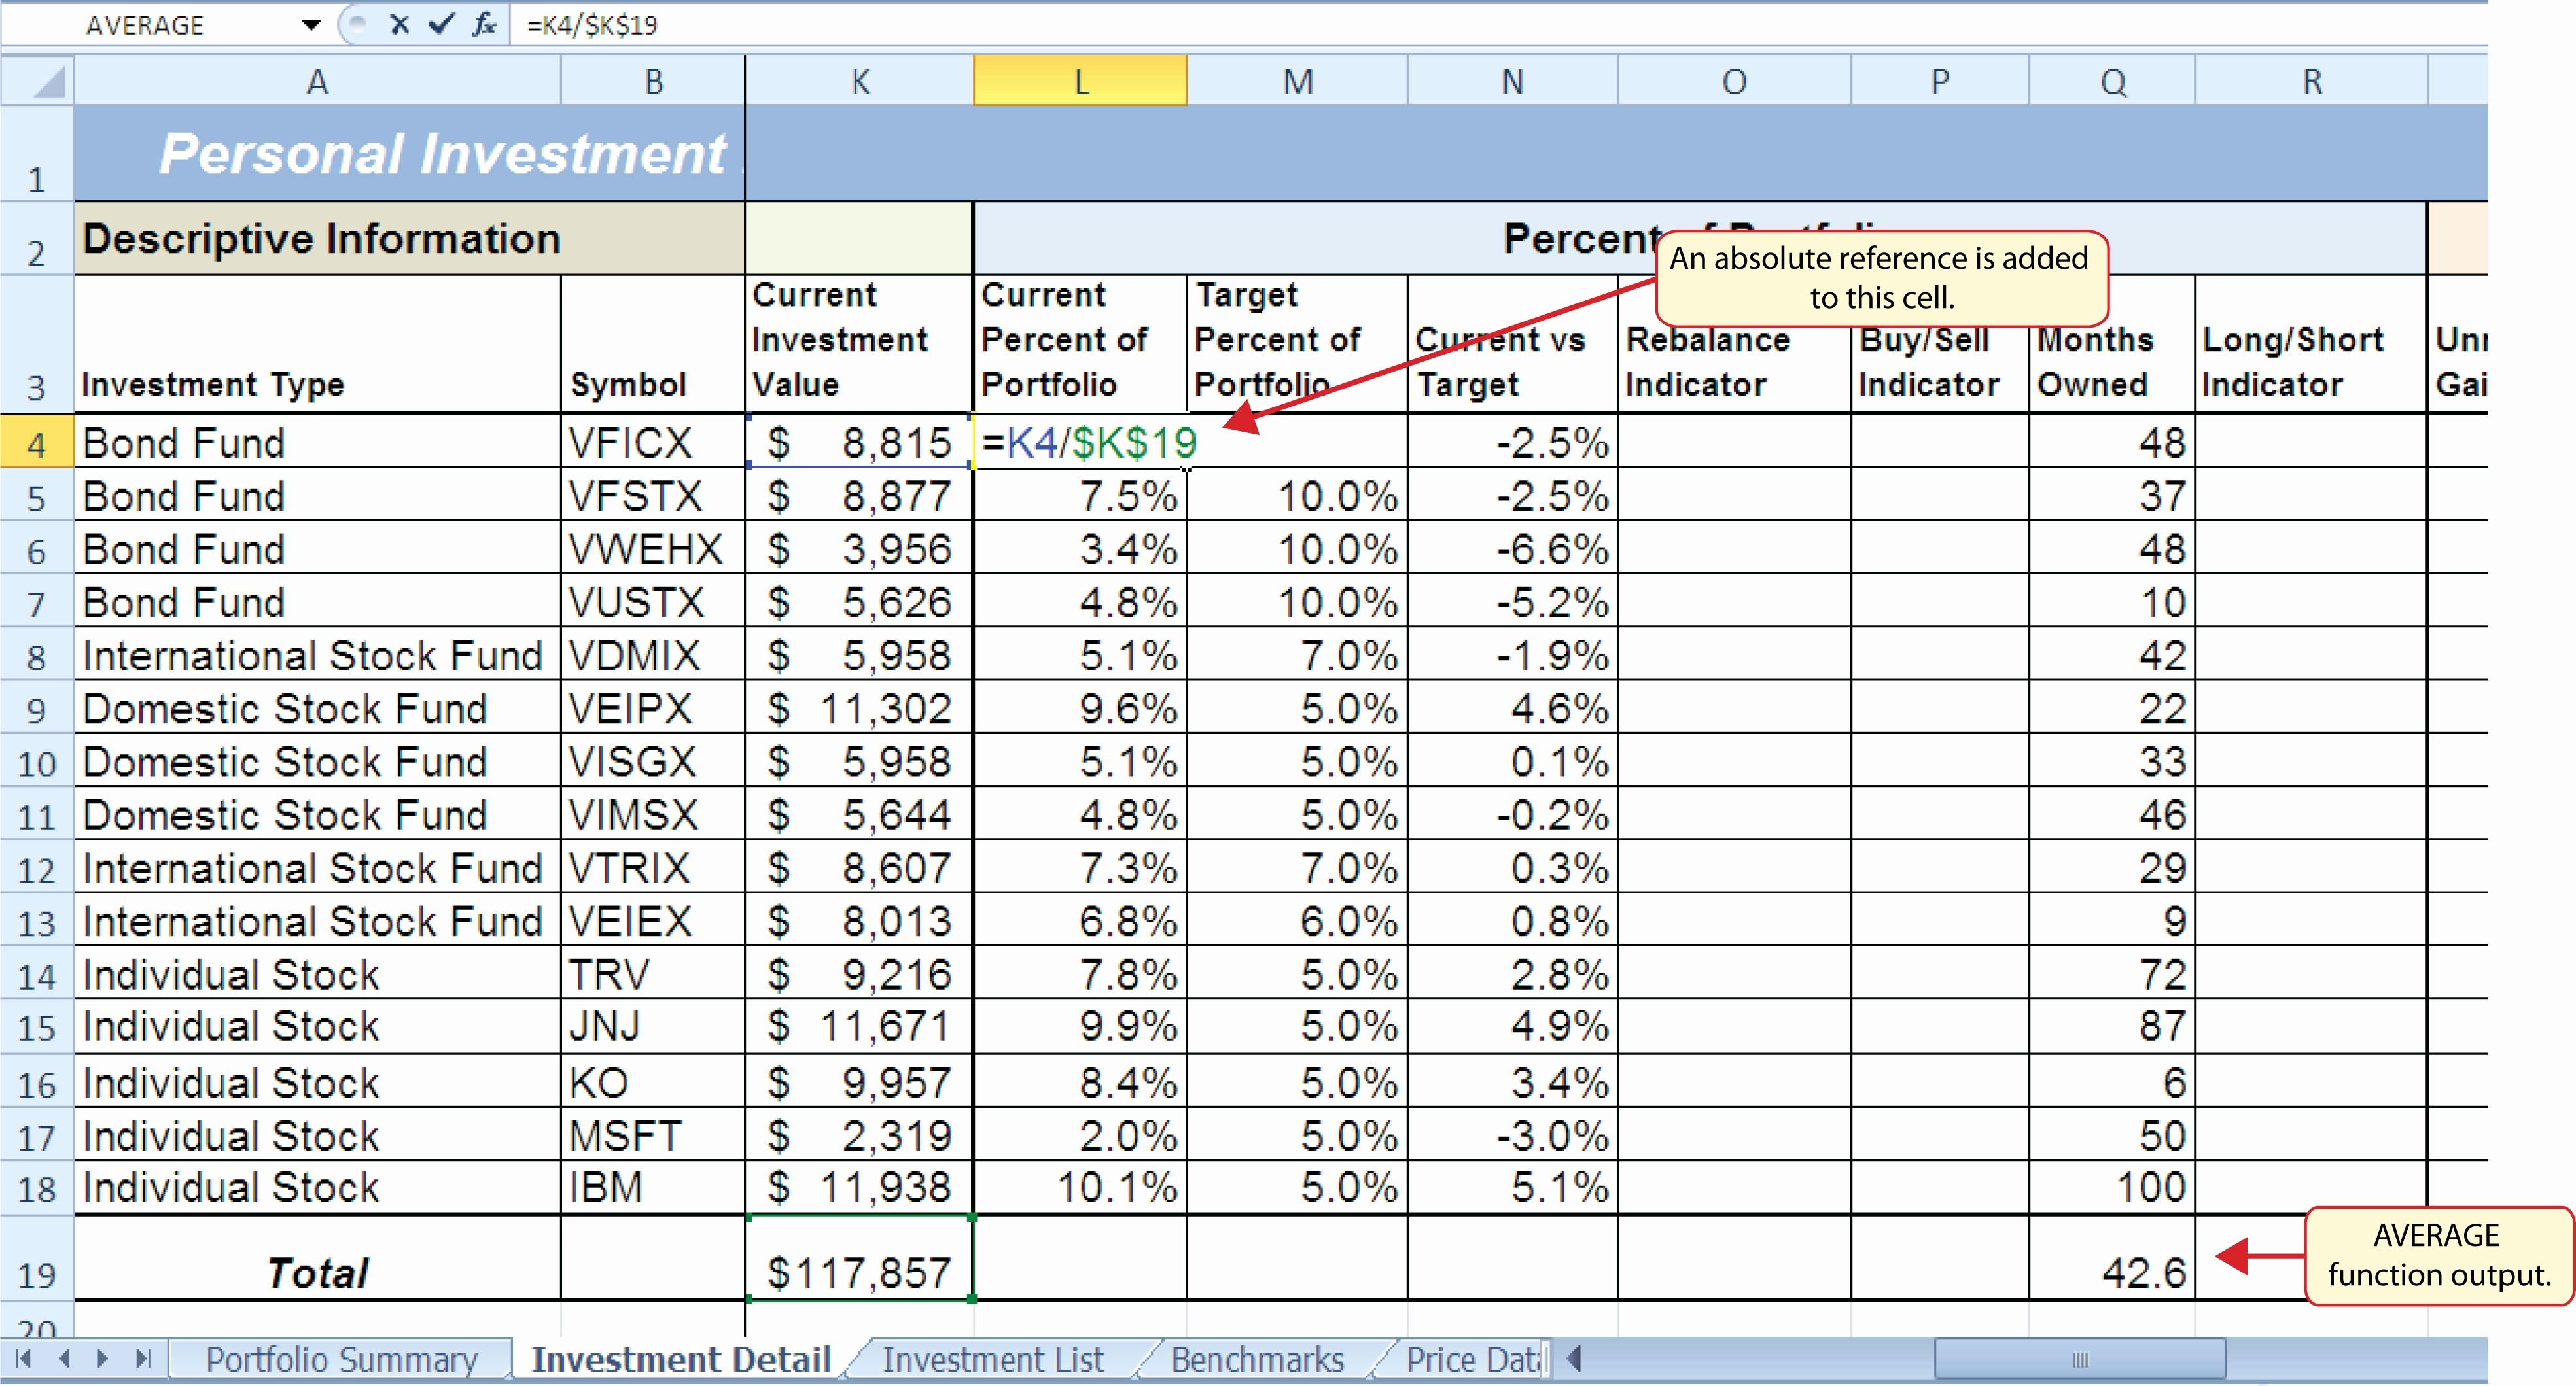This screenshot has width=2576, height=1386.
Task: Click the Cancel (X) formula button
Action: pos(399,25)
